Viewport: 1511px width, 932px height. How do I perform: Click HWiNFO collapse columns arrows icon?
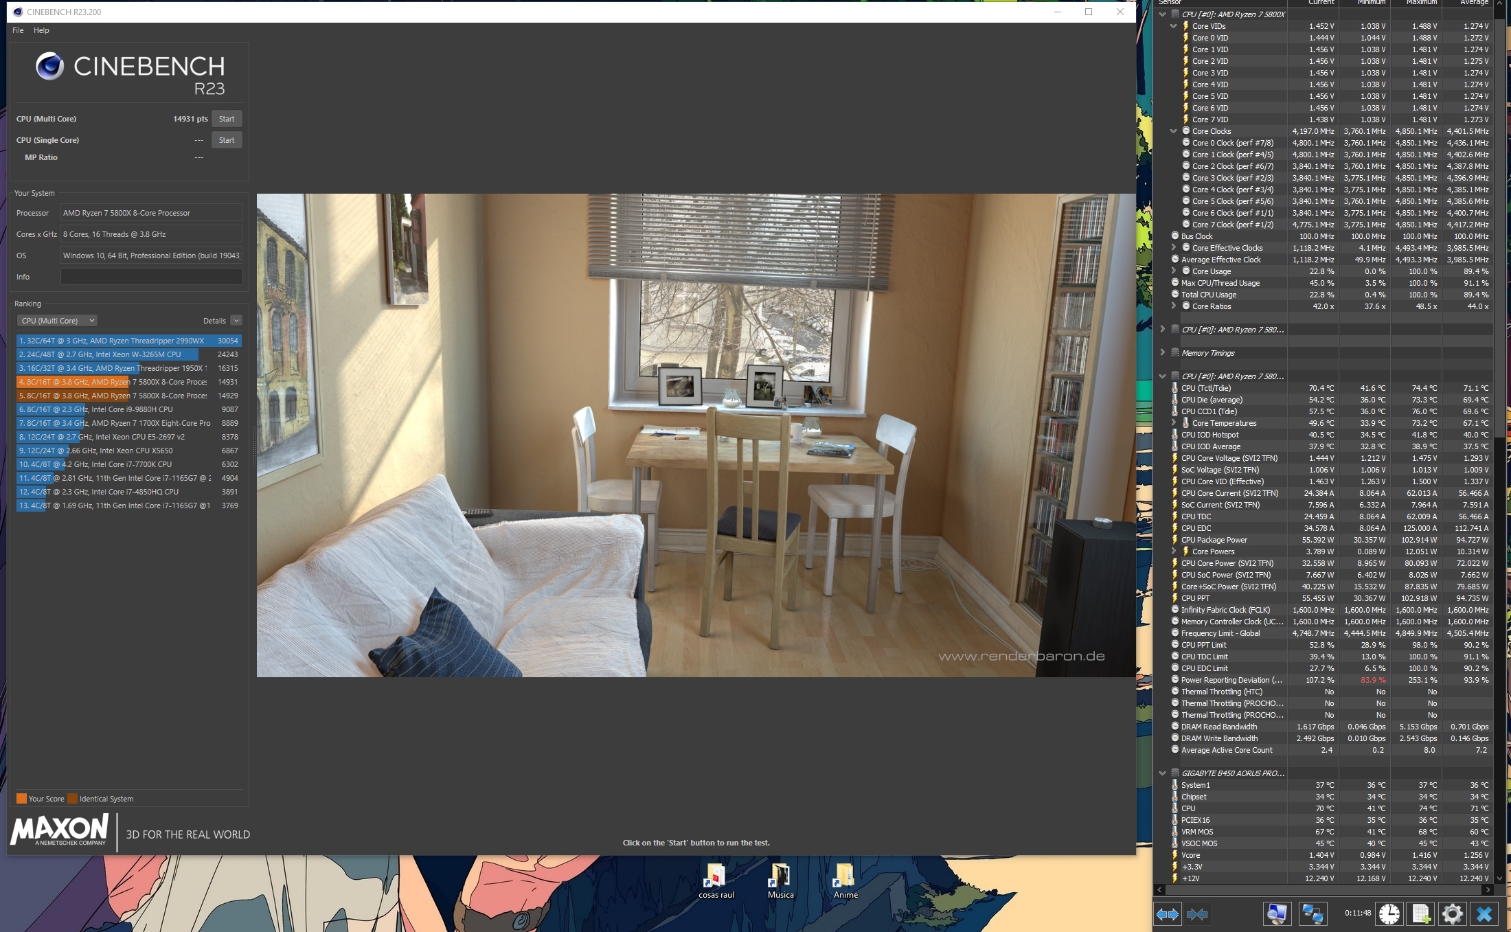pos(1197,914)
